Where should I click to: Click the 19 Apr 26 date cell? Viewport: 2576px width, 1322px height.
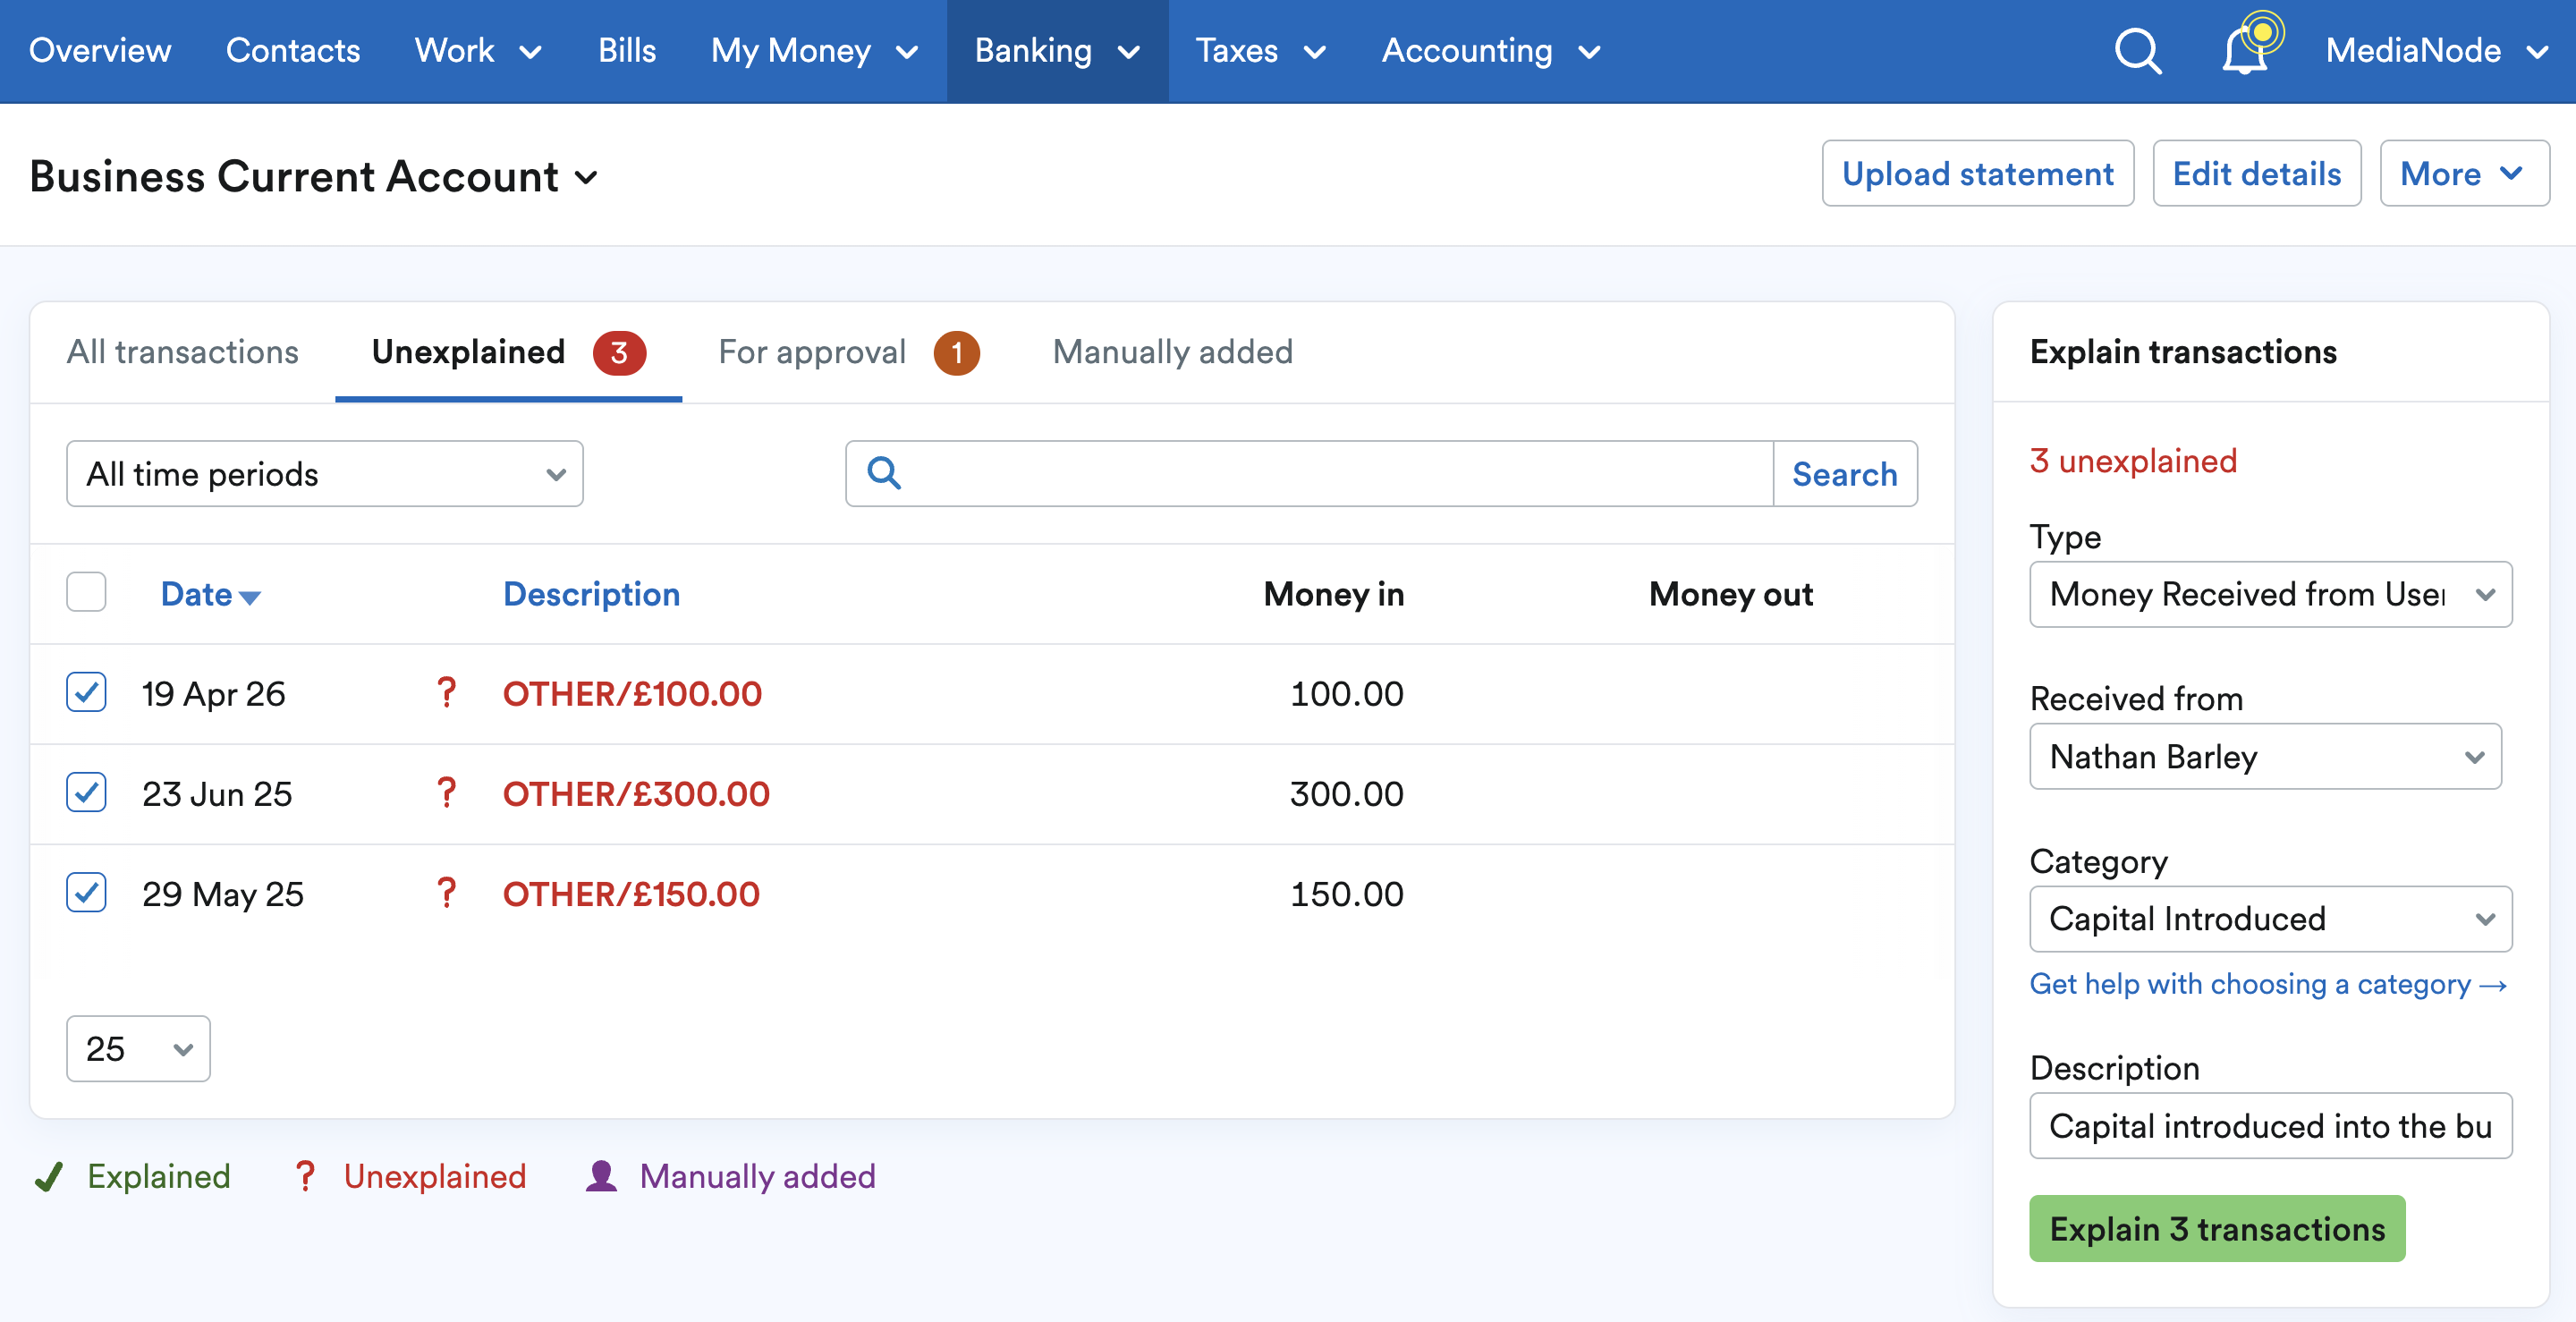214,693
